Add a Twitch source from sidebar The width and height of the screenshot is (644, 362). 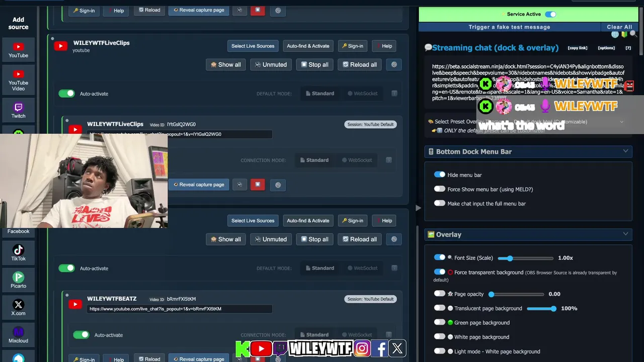tap(18, 110)
